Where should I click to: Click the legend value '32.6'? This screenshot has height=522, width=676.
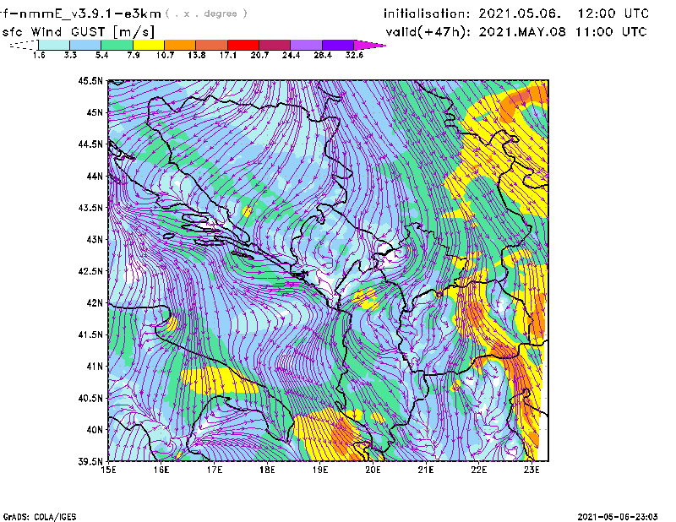(x=354, y=55)
